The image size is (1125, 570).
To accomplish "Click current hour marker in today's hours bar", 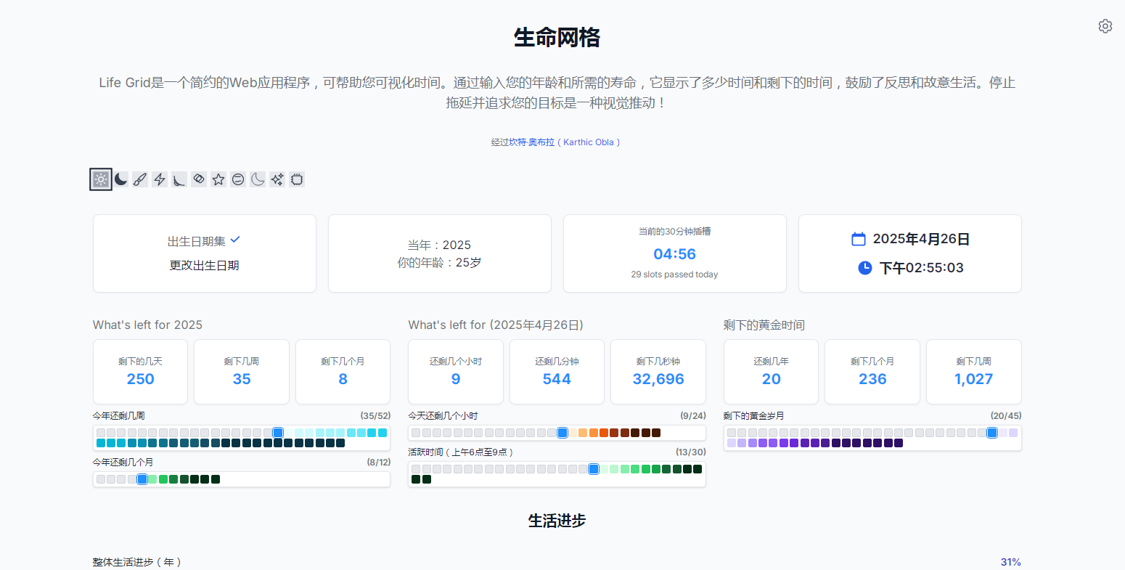I will [562, 433].
